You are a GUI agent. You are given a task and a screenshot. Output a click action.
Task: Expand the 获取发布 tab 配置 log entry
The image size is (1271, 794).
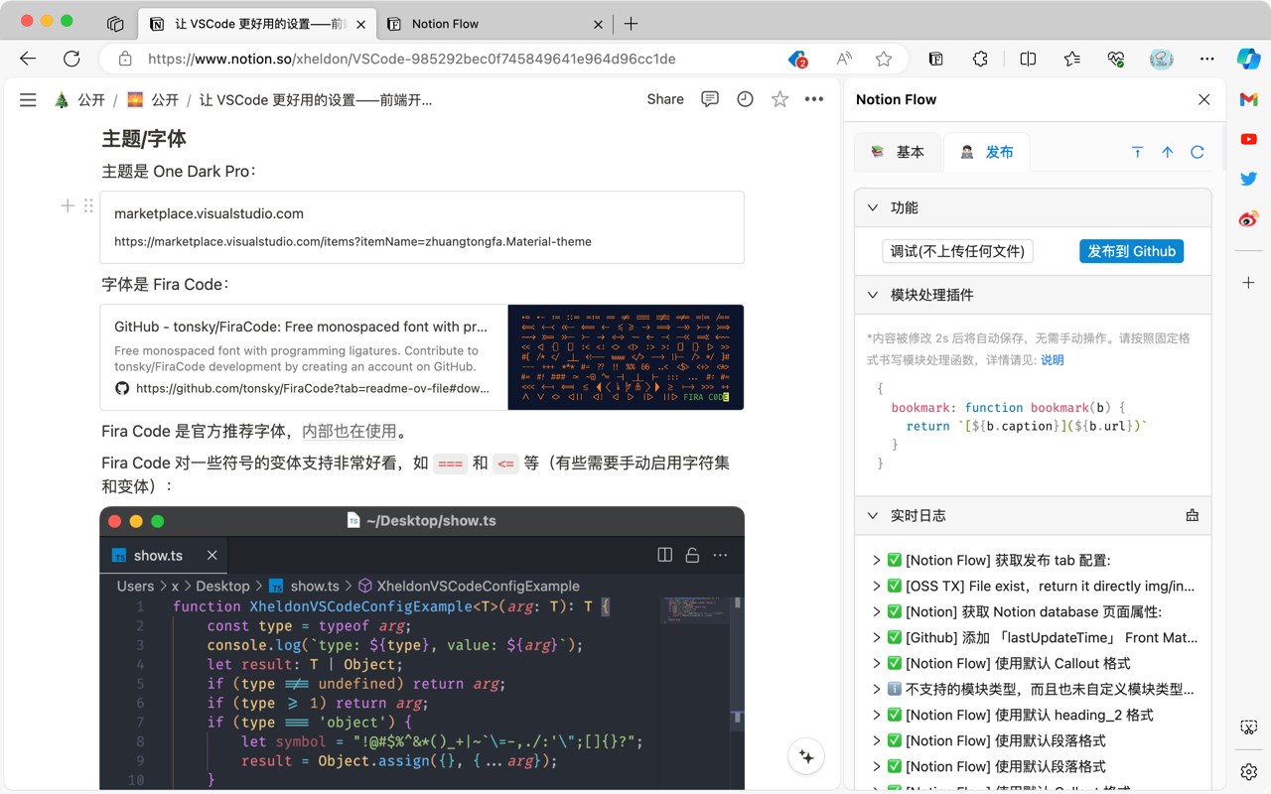pyautogui.click(x=877, y=560)
